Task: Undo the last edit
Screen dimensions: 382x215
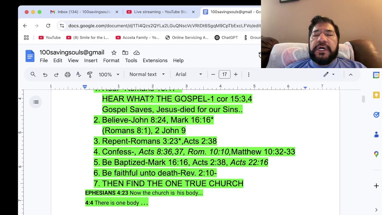Action: (45, 75)
